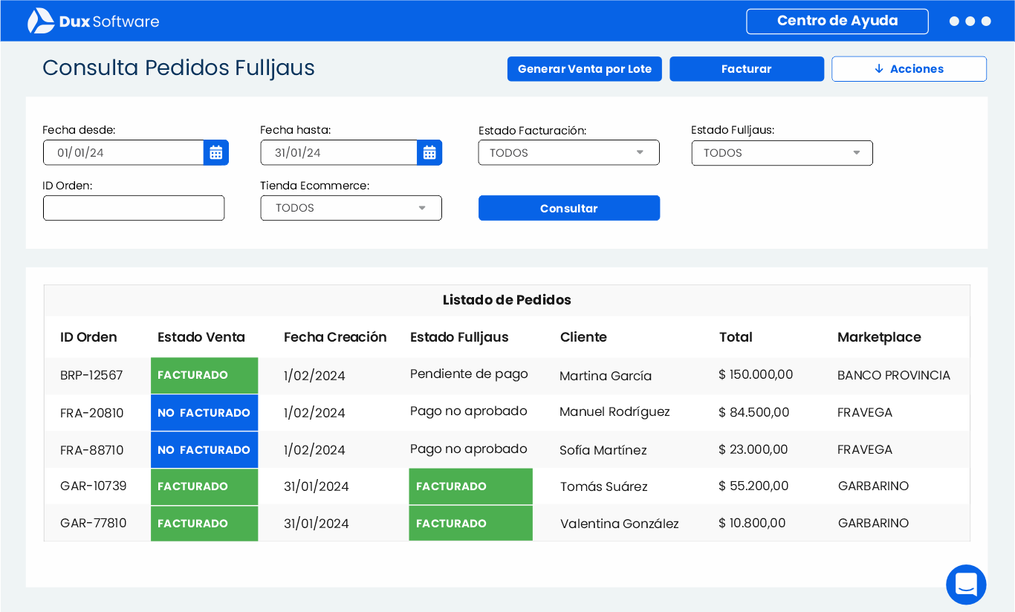Click Fecha Creación column header
Viewport: 1015px width, 612px height.
click(x=335, y=337)
